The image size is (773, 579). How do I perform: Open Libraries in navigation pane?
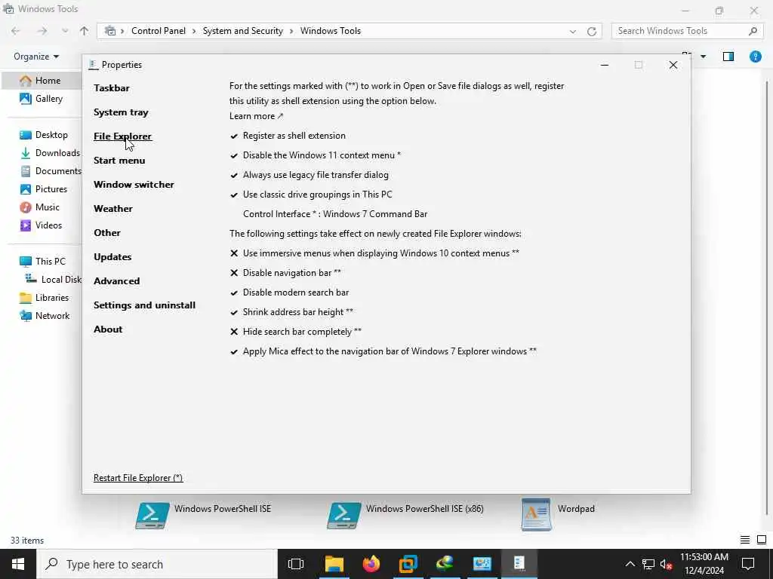44,298
